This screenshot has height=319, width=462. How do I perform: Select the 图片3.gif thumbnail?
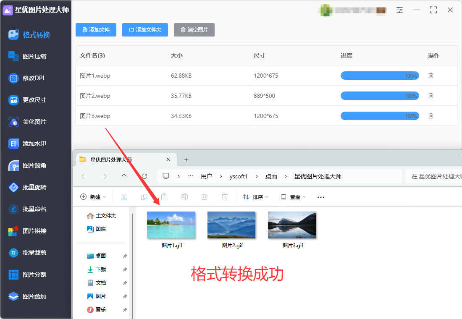[292, 225]
